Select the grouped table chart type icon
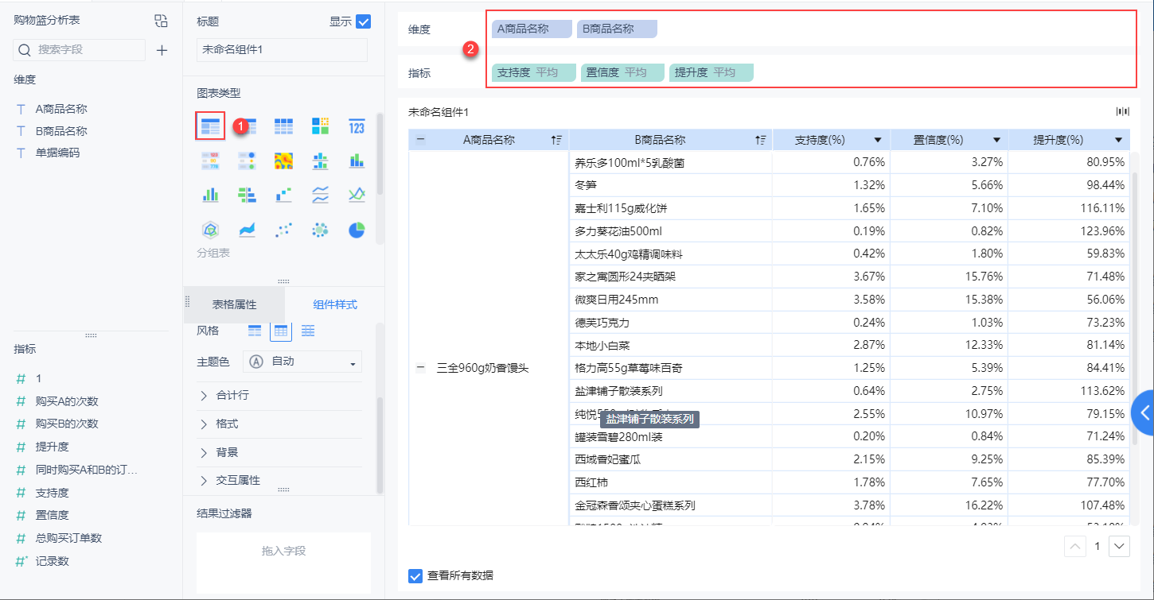This screenshot has width=1154, height=600. (x=210, y=126)
